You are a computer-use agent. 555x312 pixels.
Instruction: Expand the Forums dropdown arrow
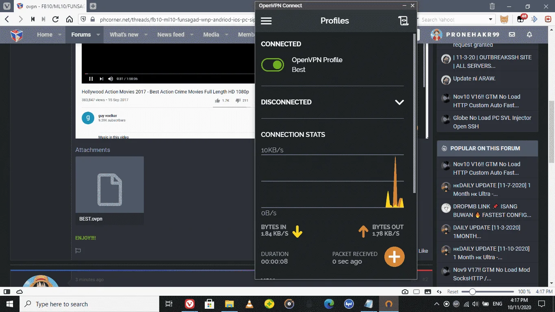pos(98,35)
